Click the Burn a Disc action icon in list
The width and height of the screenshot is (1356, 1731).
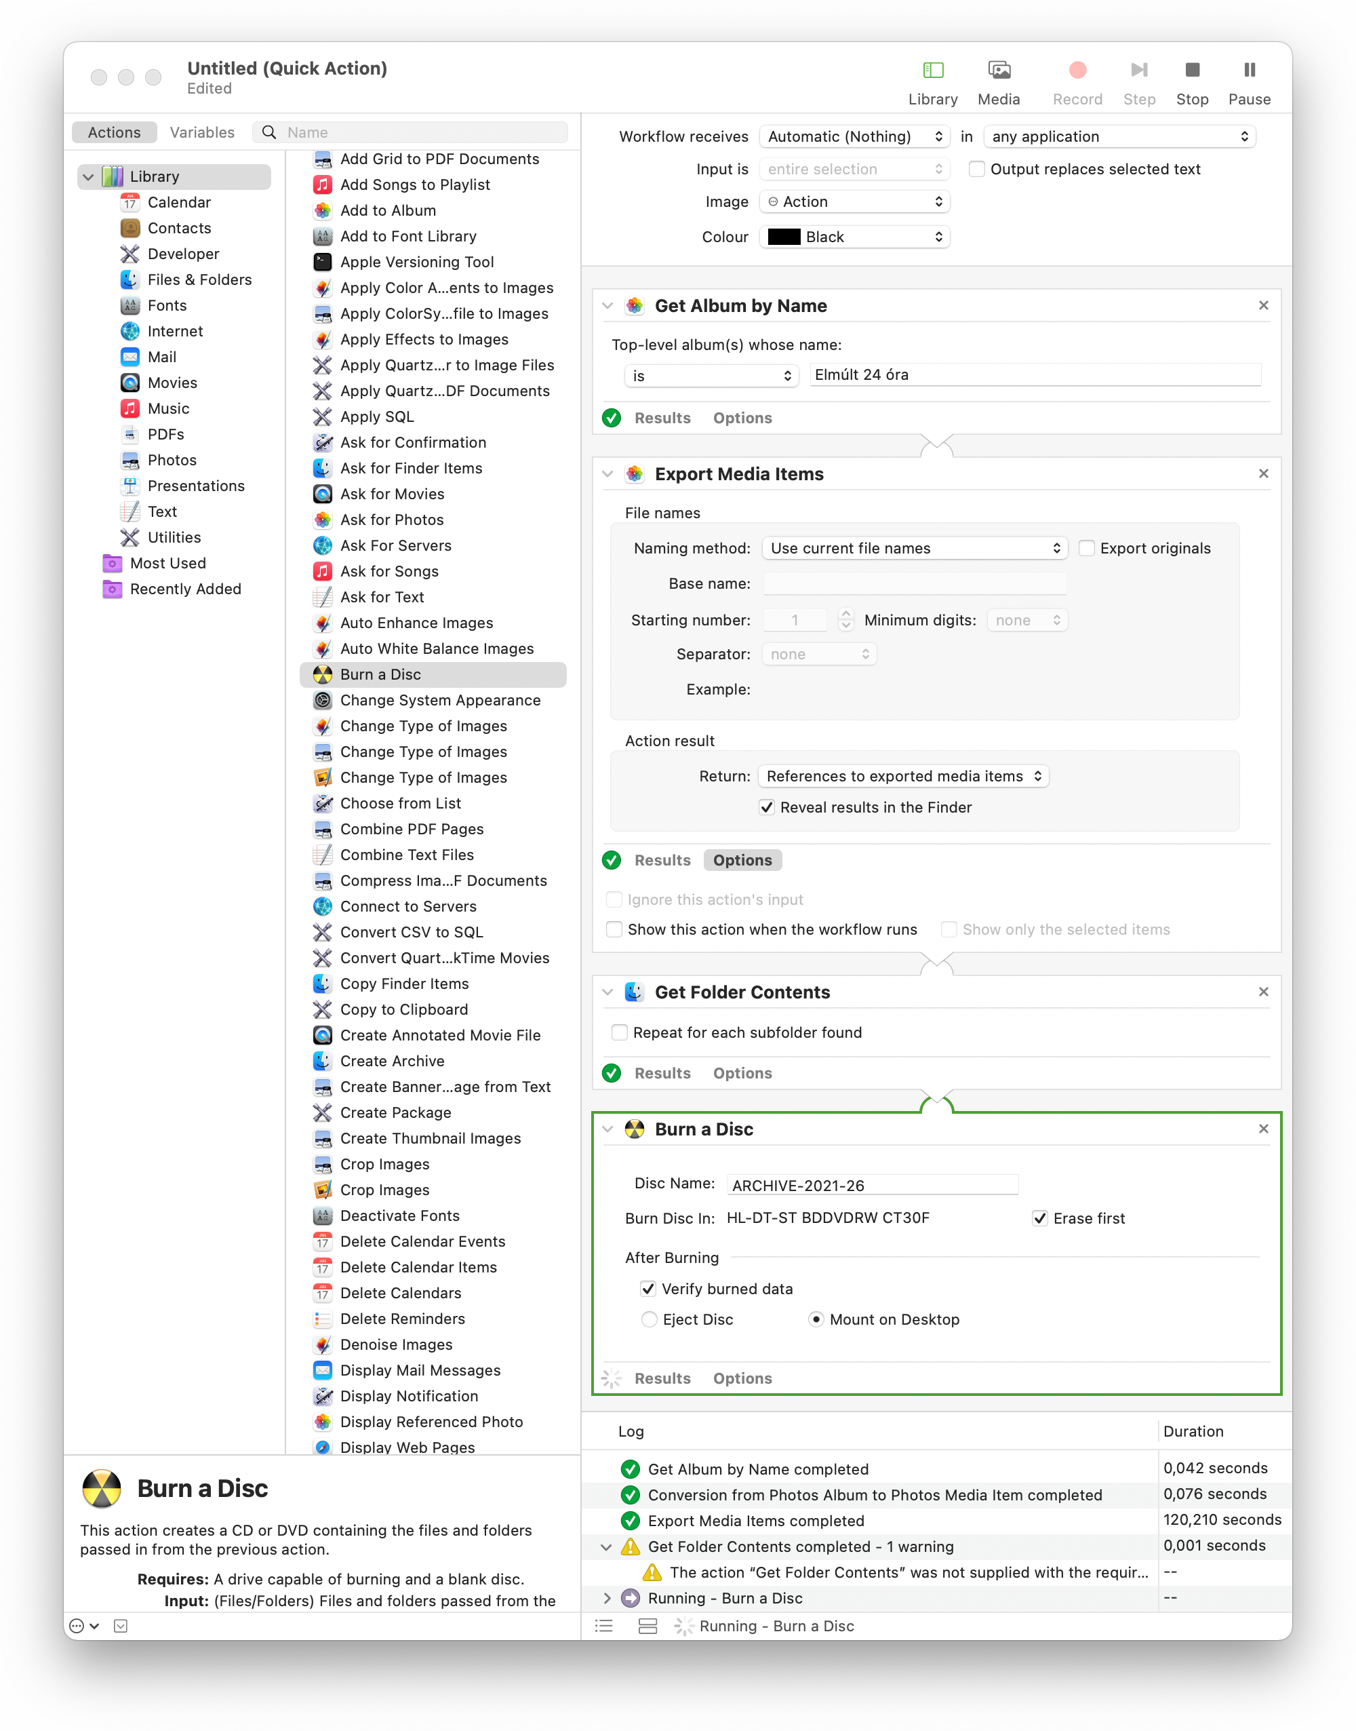click(x=322, y=674)
